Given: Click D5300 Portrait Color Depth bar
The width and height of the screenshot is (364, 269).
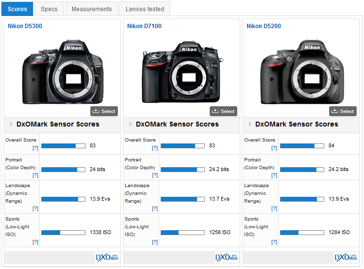Looking at the screenshot, I should pos(64,170).
